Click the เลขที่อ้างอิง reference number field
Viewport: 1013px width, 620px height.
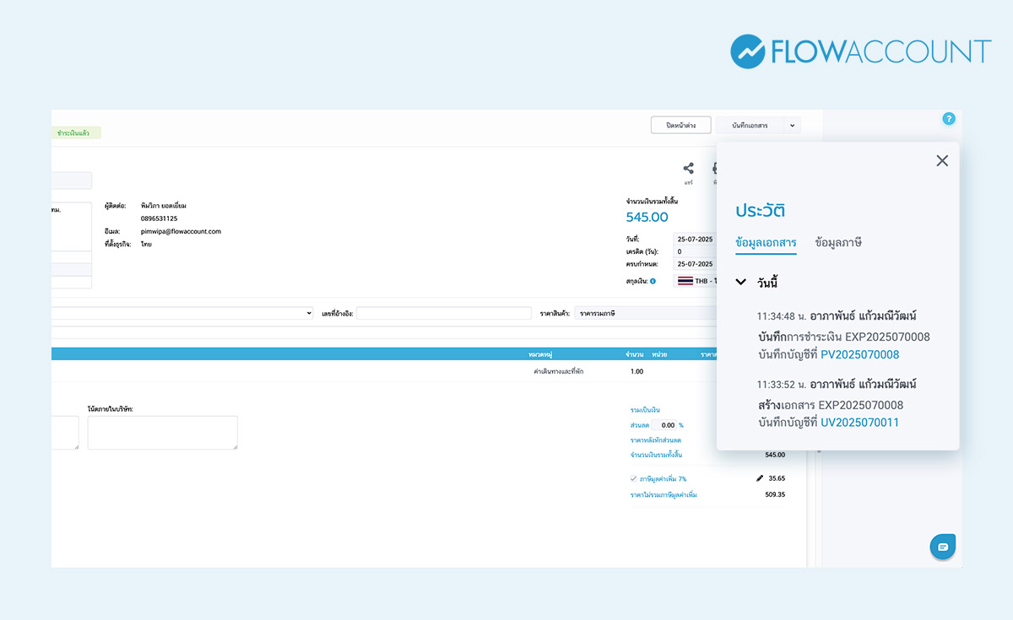[443, 313]
